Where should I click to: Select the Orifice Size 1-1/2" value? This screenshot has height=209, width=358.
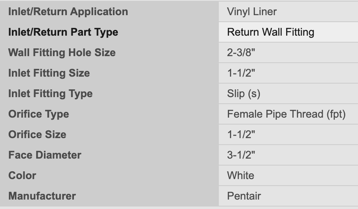click(x=241, y=134)
